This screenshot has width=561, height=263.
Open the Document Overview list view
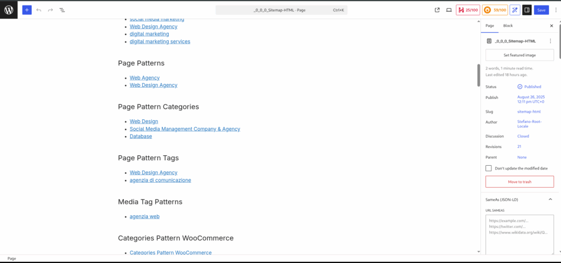[62, 10]
